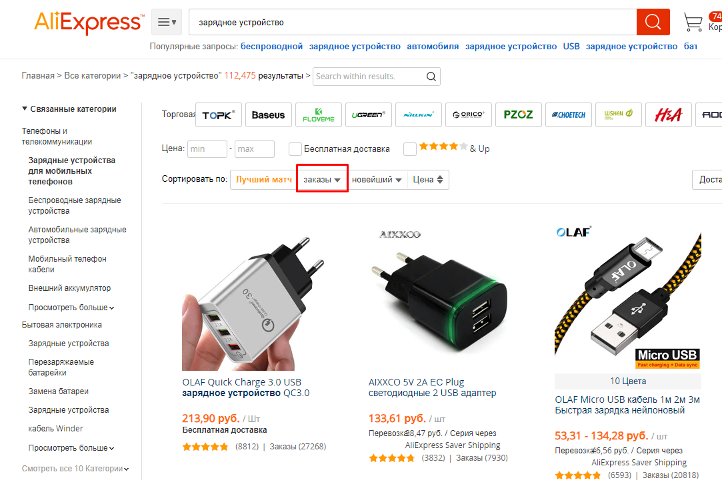Select the Лучший матч sort tab

[x=264, y=180]
